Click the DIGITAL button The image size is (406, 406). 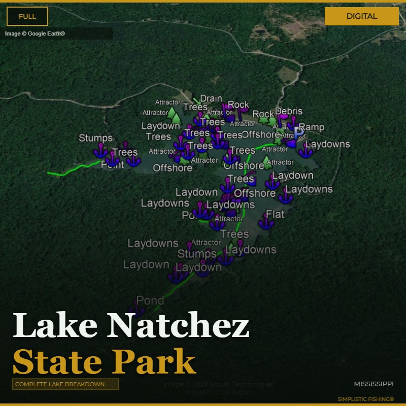coord(361,16)
